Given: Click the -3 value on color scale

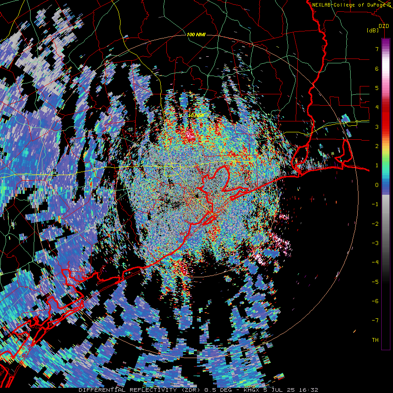Looking at the screenshot, I should (x=375, y=243).
